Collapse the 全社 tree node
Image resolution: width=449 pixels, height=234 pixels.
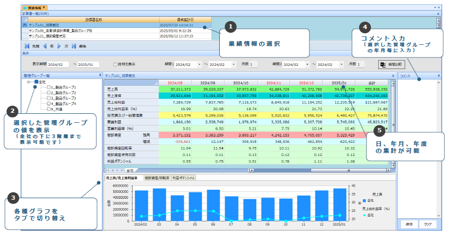29,82
